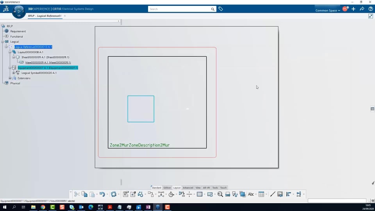This screenshot has height=211, width=375.
Task: Open Google Chrome from the taskbar
Action: point(43,207)
